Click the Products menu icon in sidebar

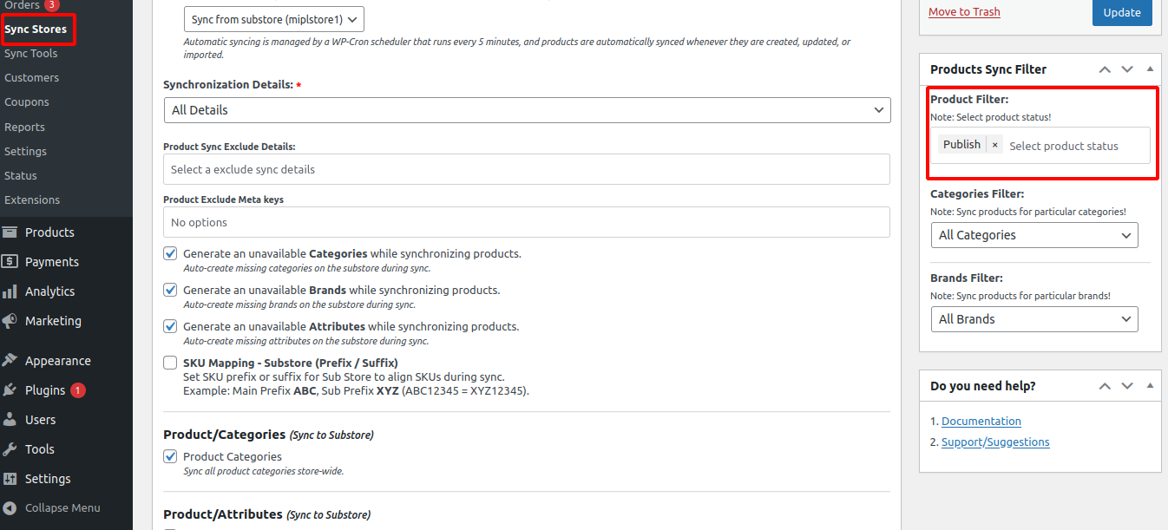[x=10, y=232]
